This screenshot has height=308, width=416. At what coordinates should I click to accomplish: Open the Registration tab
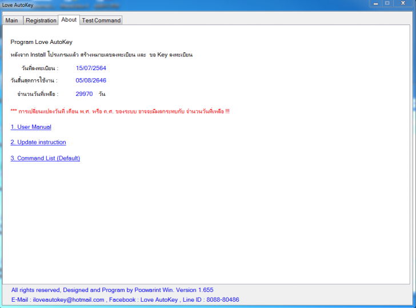click(41, 21)
